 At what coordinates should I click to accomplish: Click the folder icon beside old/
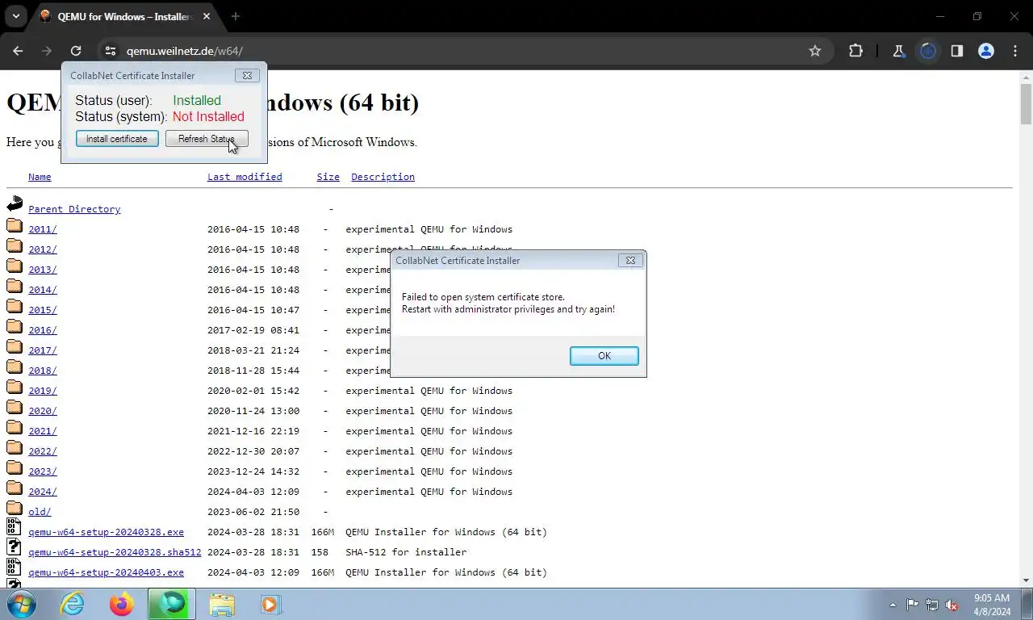pyautogui.click(x=15, y=508)
